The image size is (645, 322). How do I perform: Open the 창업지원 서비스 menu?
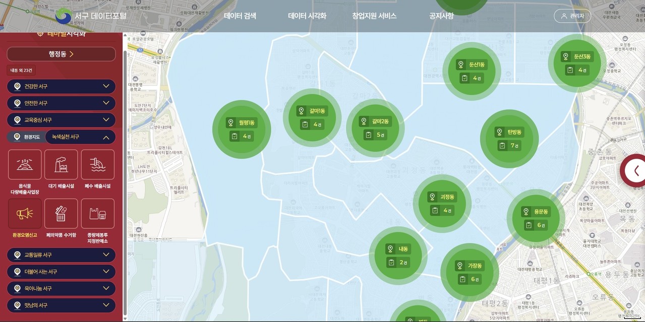click(x=374, y=16)
